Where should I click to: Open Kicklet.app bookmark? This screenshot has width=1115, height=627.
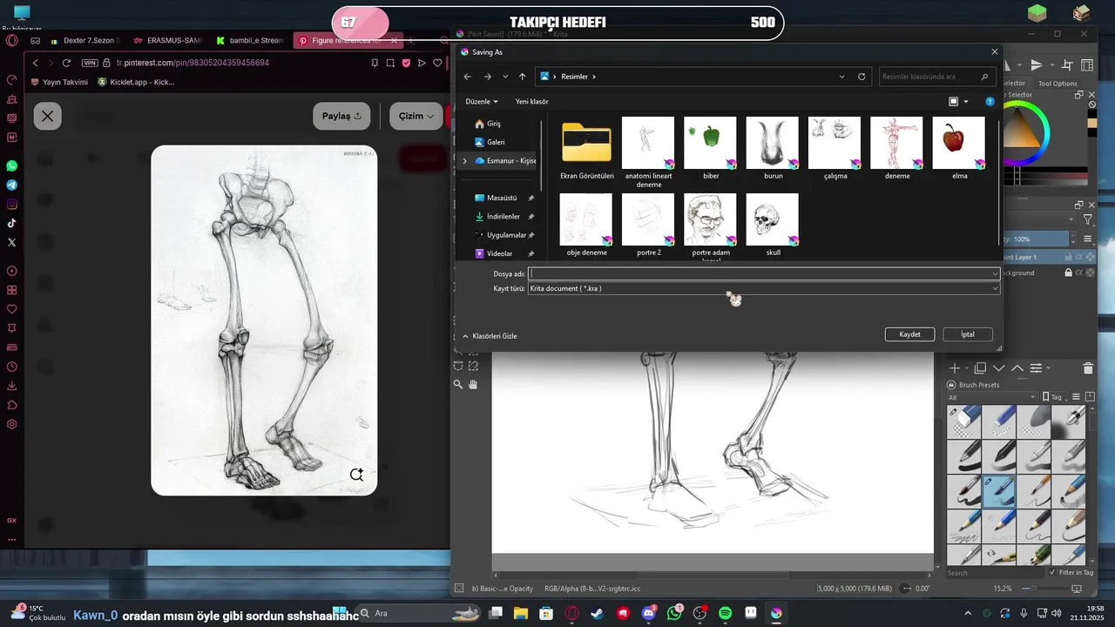pyautogui.click(x=136, y=82)
